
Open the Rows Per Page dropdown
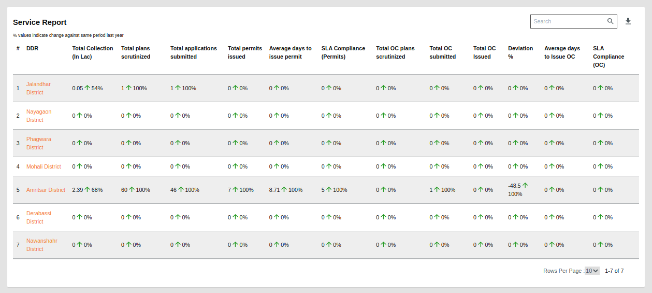point(592,271)
